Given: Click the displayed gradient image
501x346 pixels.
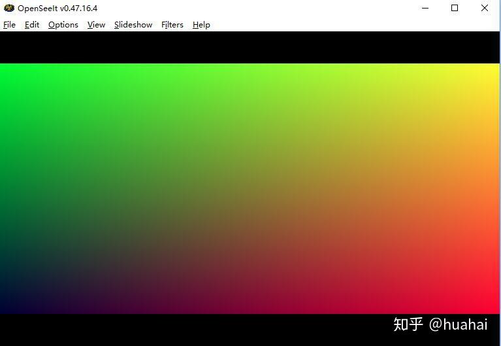Looking at the screenshot, I should 250,188.
